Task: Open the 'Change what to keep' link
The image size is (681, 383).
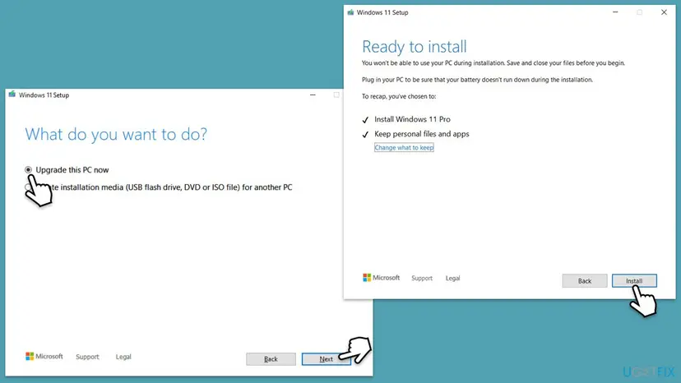Action: coord(404,148)
